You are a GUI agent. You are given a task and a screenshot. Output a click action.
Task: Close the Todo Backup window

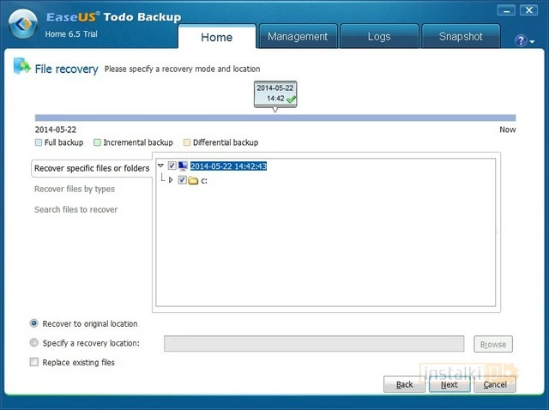528,10
